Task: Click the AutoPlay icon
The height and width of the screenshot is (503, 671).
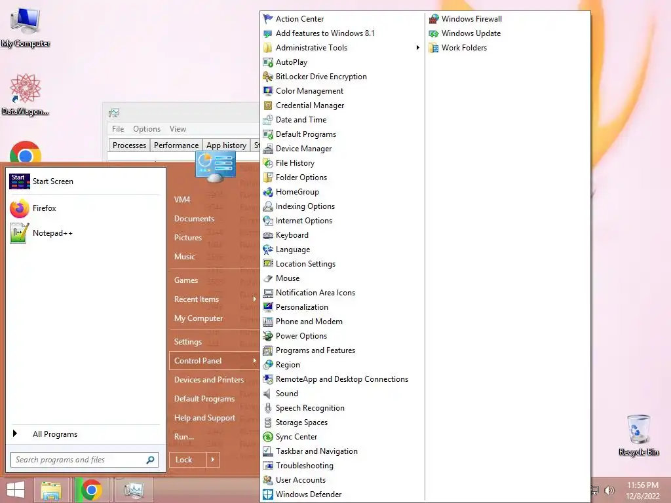Action: (x=268, y=62)
